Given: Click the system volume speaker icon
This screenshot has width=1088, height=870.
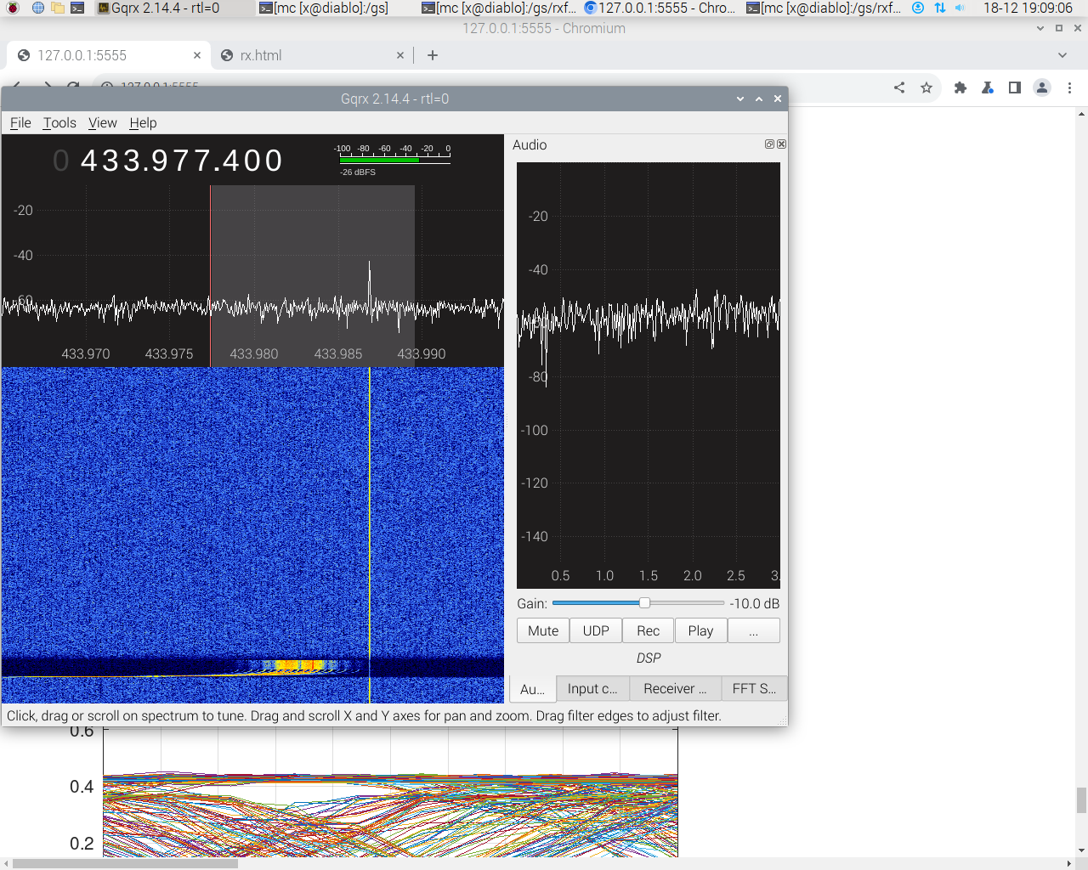Looking at the screenshot, I should pos(960,8).
